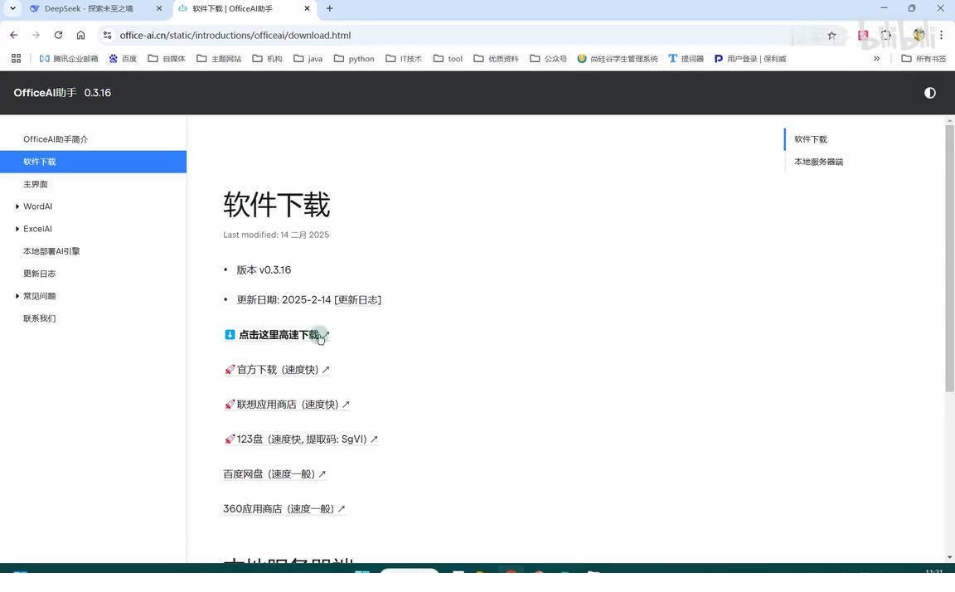
Task: Open the IT技术 bookmark folder
Action: pos(403,59)
